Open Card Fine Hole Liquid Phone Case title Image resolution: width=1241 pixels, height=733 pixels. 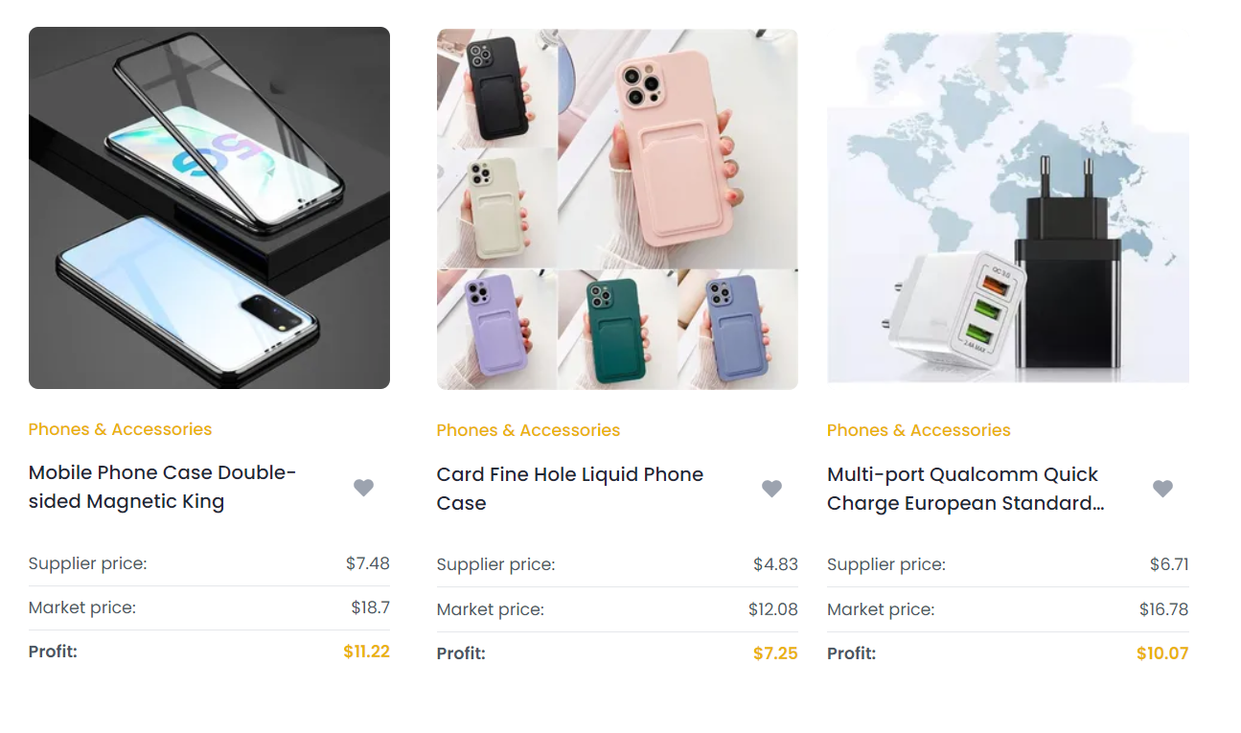click(570, 489)
